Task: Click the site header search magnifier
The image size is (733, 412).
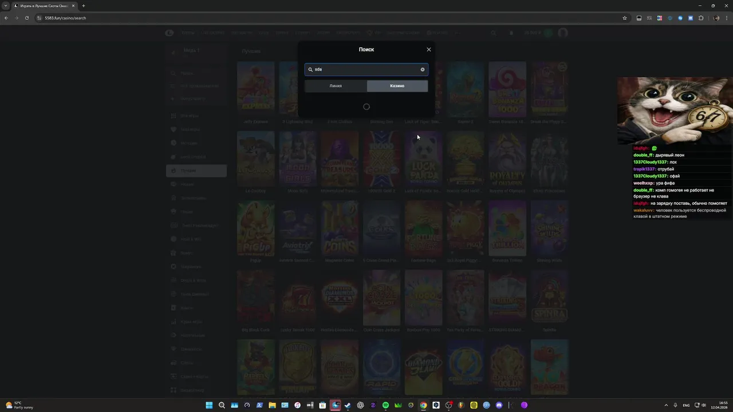Action: 493,33
